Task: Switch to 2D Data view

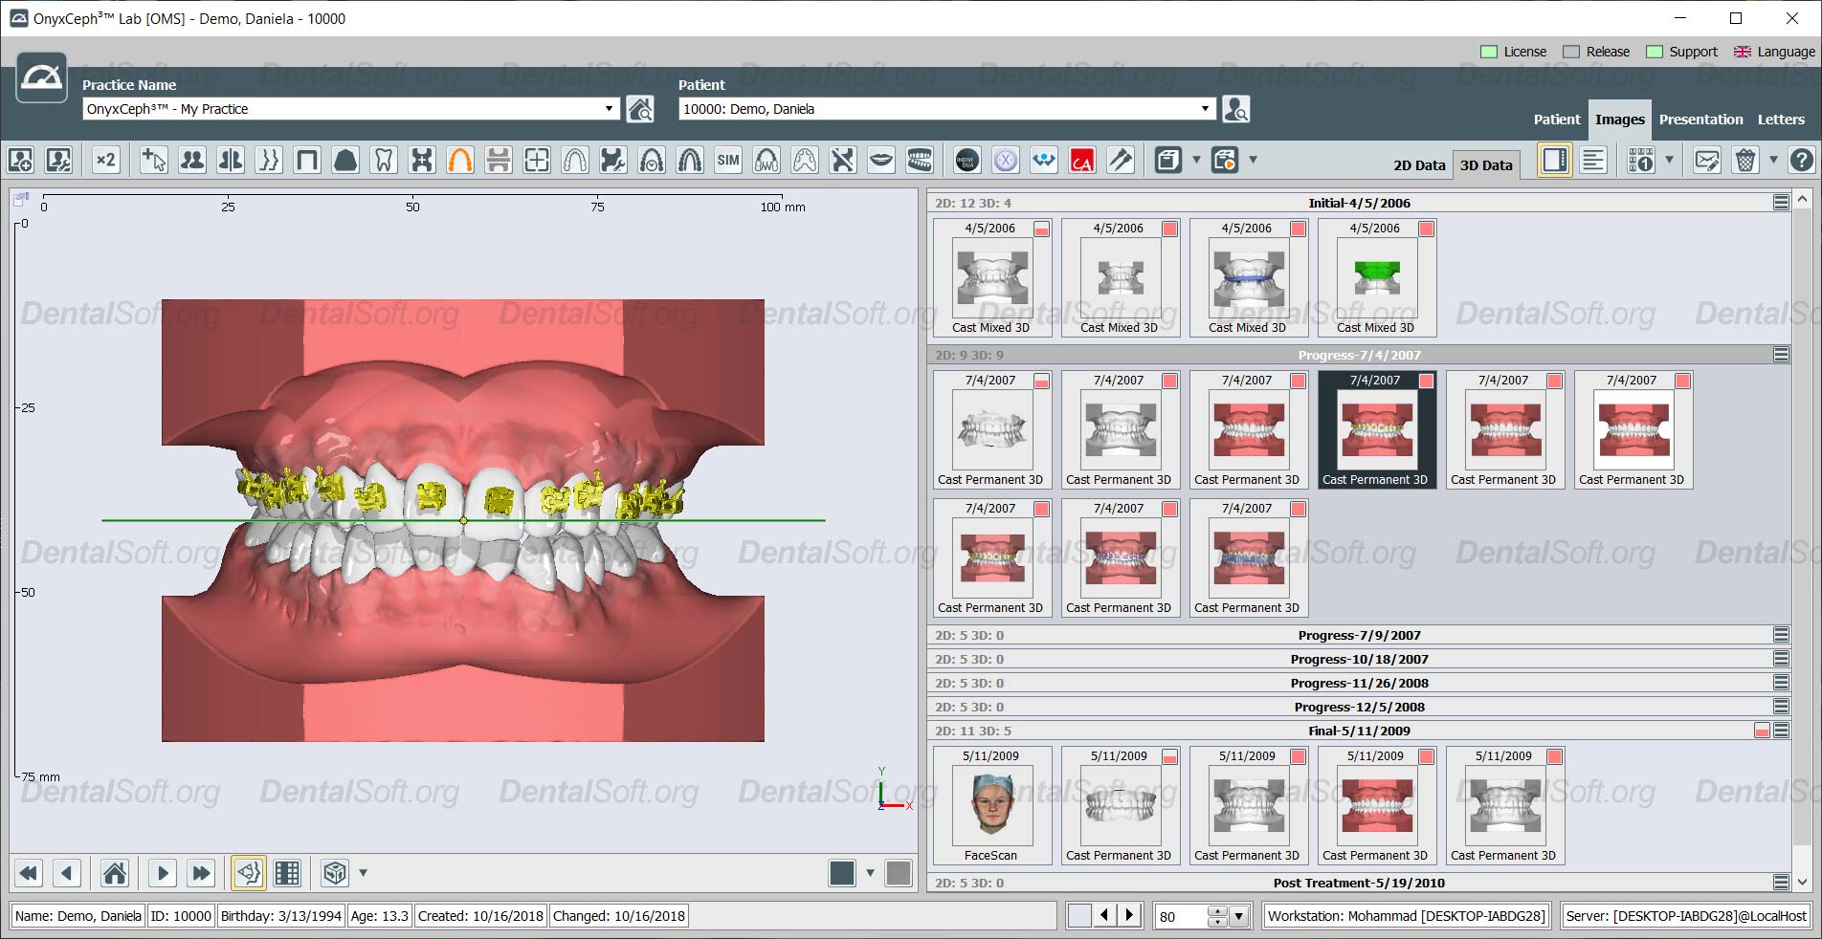Action: pos(1420,164)
